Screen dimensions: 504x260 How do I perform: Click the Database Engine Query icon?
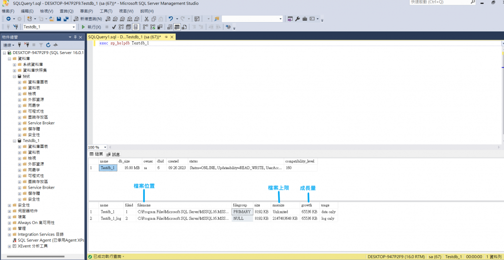[108, 19]
